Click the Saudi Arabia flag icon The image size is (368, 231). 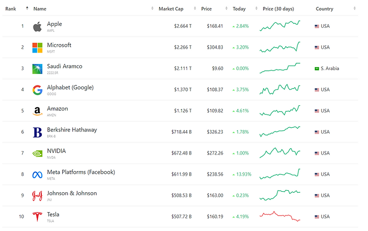point(317,69)
